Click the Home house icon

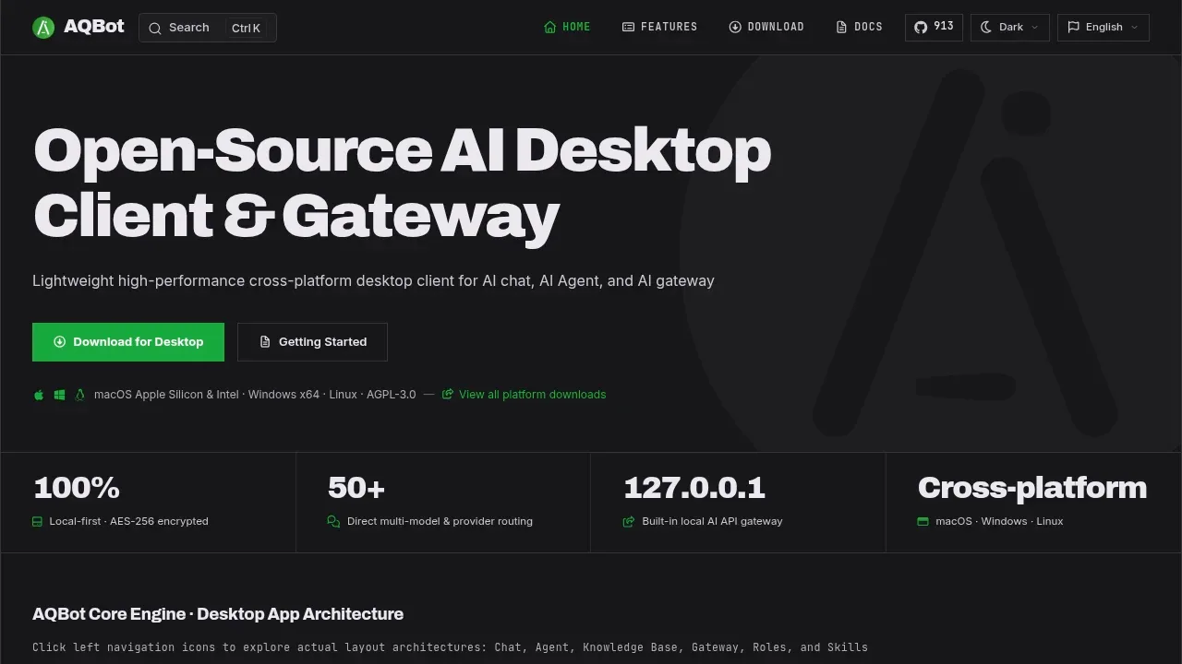550,27
